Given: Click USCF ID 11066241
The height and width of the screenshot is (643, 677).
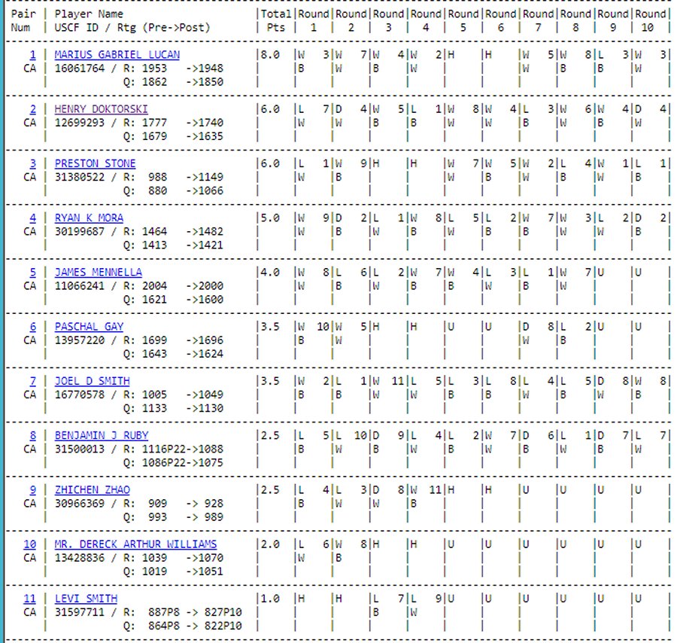Looking at the screenshot, I should tap(80, 286).
